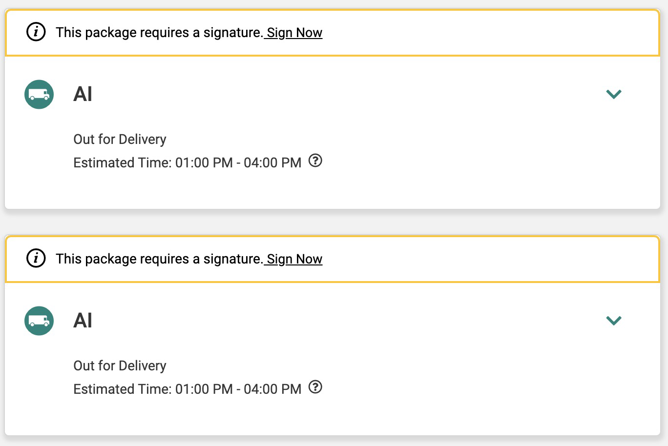Click the Estimated Time text in the bottom card

click(x=187, y=389)
